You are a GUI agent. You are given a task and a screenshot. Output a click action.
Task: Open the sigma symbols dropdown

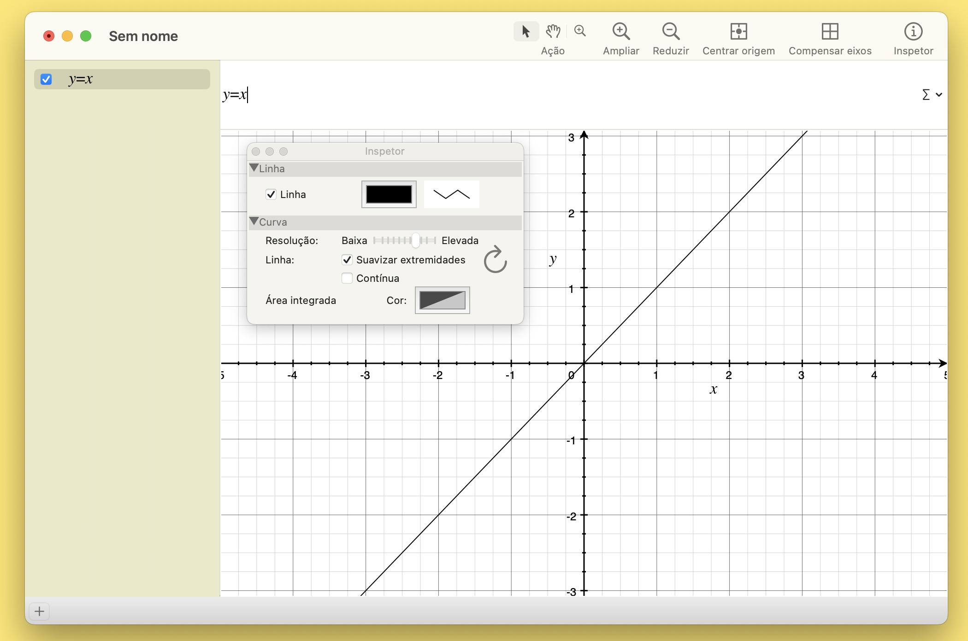tap(932, 94)
